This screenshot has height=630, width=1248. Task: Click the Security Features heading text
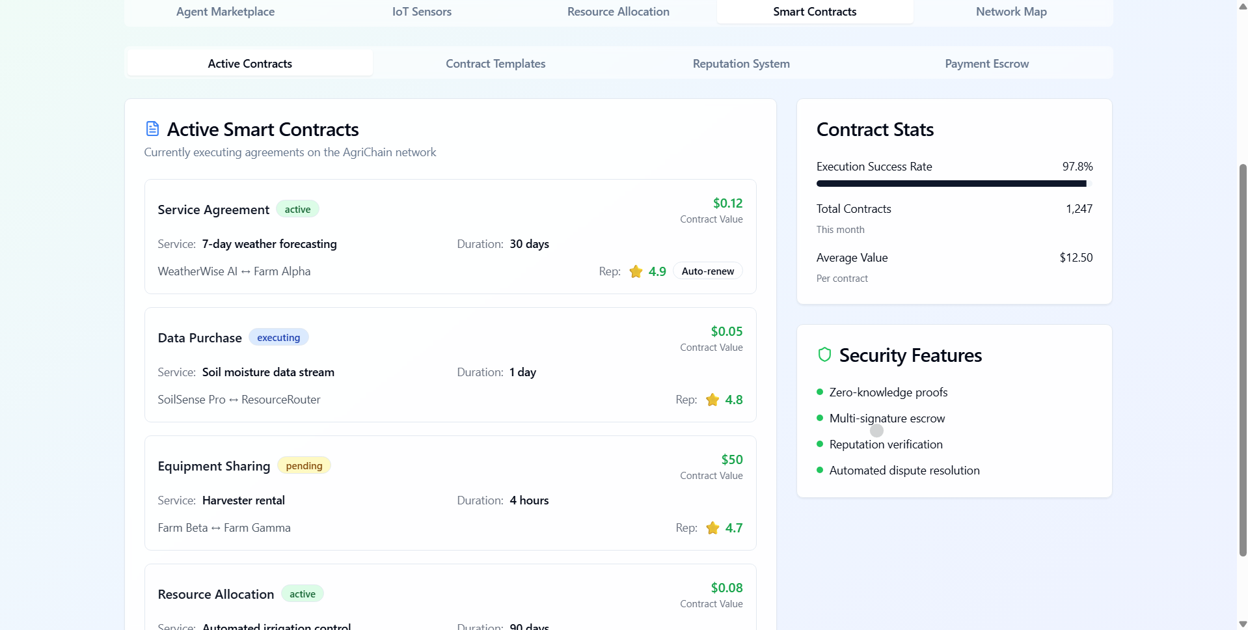tap(910, 355)
